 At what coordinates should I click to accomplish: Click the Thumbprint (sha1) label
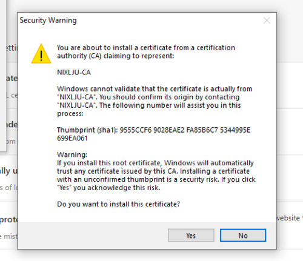(x=87, y=130)
